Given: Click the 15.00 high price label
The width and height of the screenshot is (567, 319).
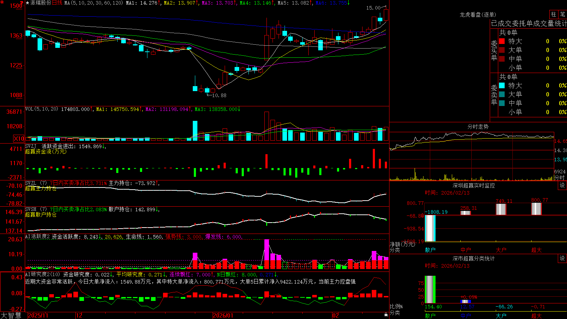Looking at the screenshot, I should click(x=373, y=8).
